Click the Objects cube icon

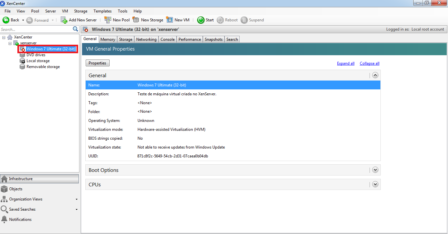click(x=4, y=189)
